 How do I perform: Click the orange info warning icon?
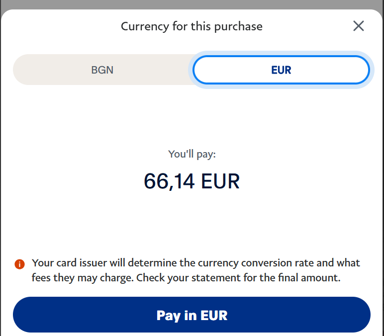click(x=19, y=264)
